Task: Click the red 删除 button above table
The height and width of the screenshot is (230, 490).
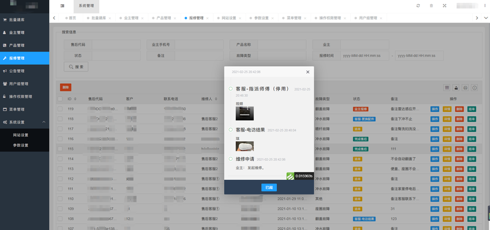Action: (x=66, y=87)
